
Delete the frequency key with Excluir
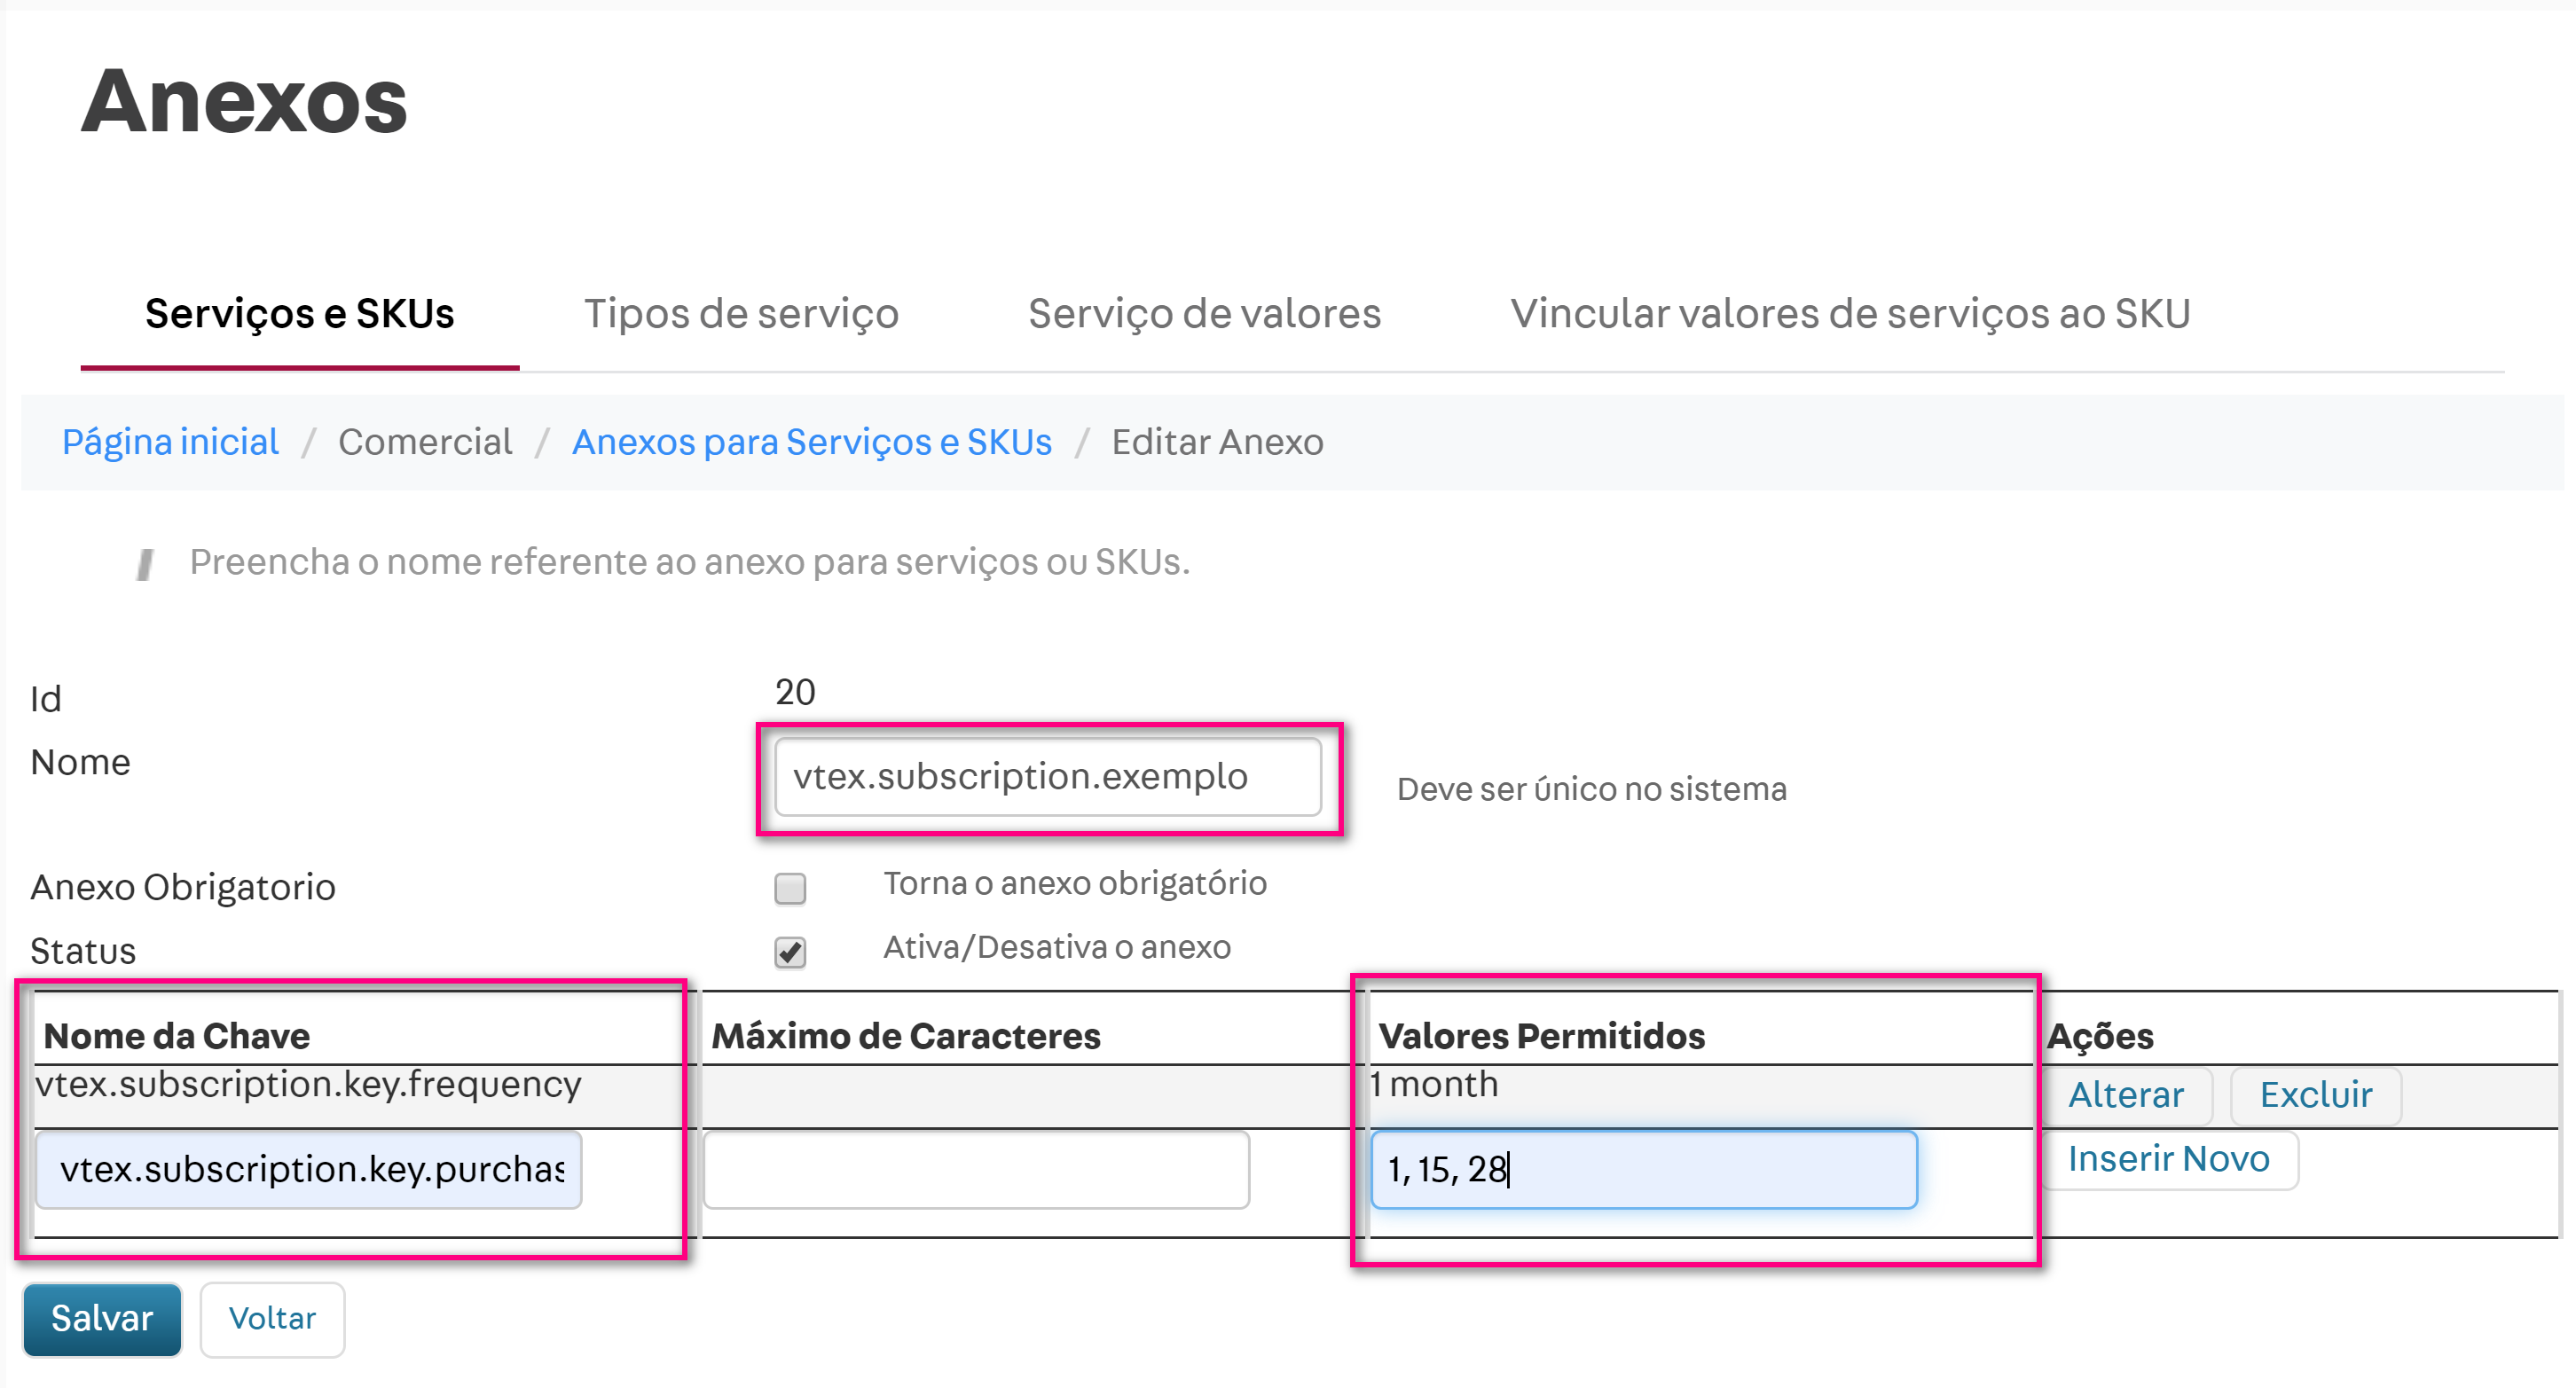[x=2315, y=1095]
